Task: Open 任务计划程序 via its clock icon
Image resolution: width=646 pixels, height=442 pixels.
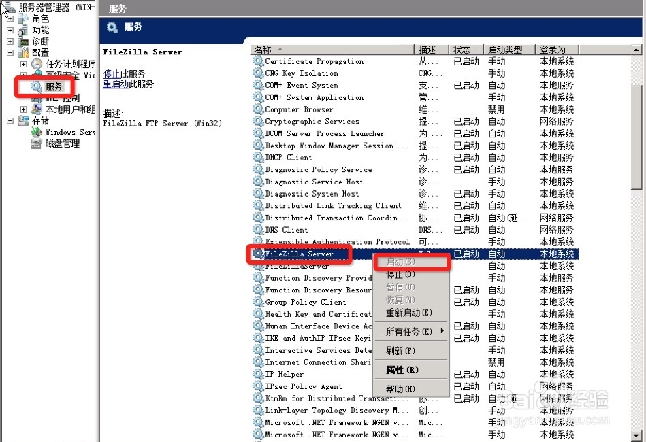Action: coord(37,63)
